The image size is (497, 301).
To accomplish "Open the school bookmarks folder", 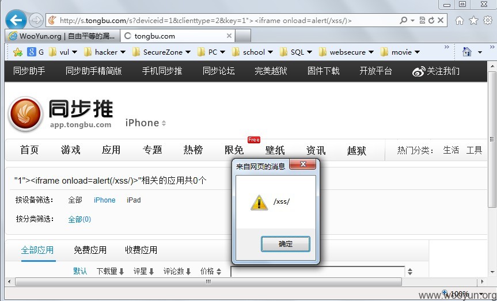I will pos(253,52).
